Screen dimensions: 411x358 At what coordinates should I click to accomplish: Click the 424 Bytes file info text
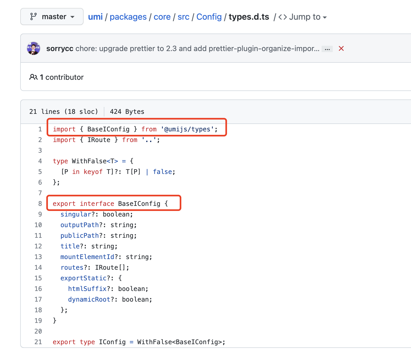tap(127, 111)
